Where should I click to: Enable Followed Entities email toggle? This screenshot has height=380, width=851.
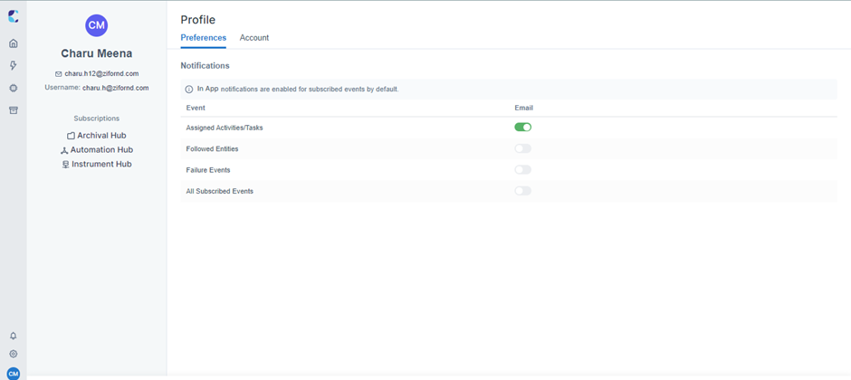tap(522, 148)
